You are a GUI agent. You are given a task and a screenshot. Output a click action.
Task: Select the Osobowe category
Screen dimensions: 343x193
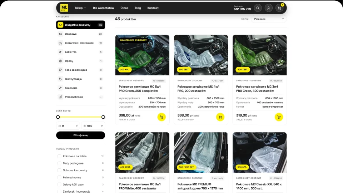pyautogui.click(x=80, y=34)
